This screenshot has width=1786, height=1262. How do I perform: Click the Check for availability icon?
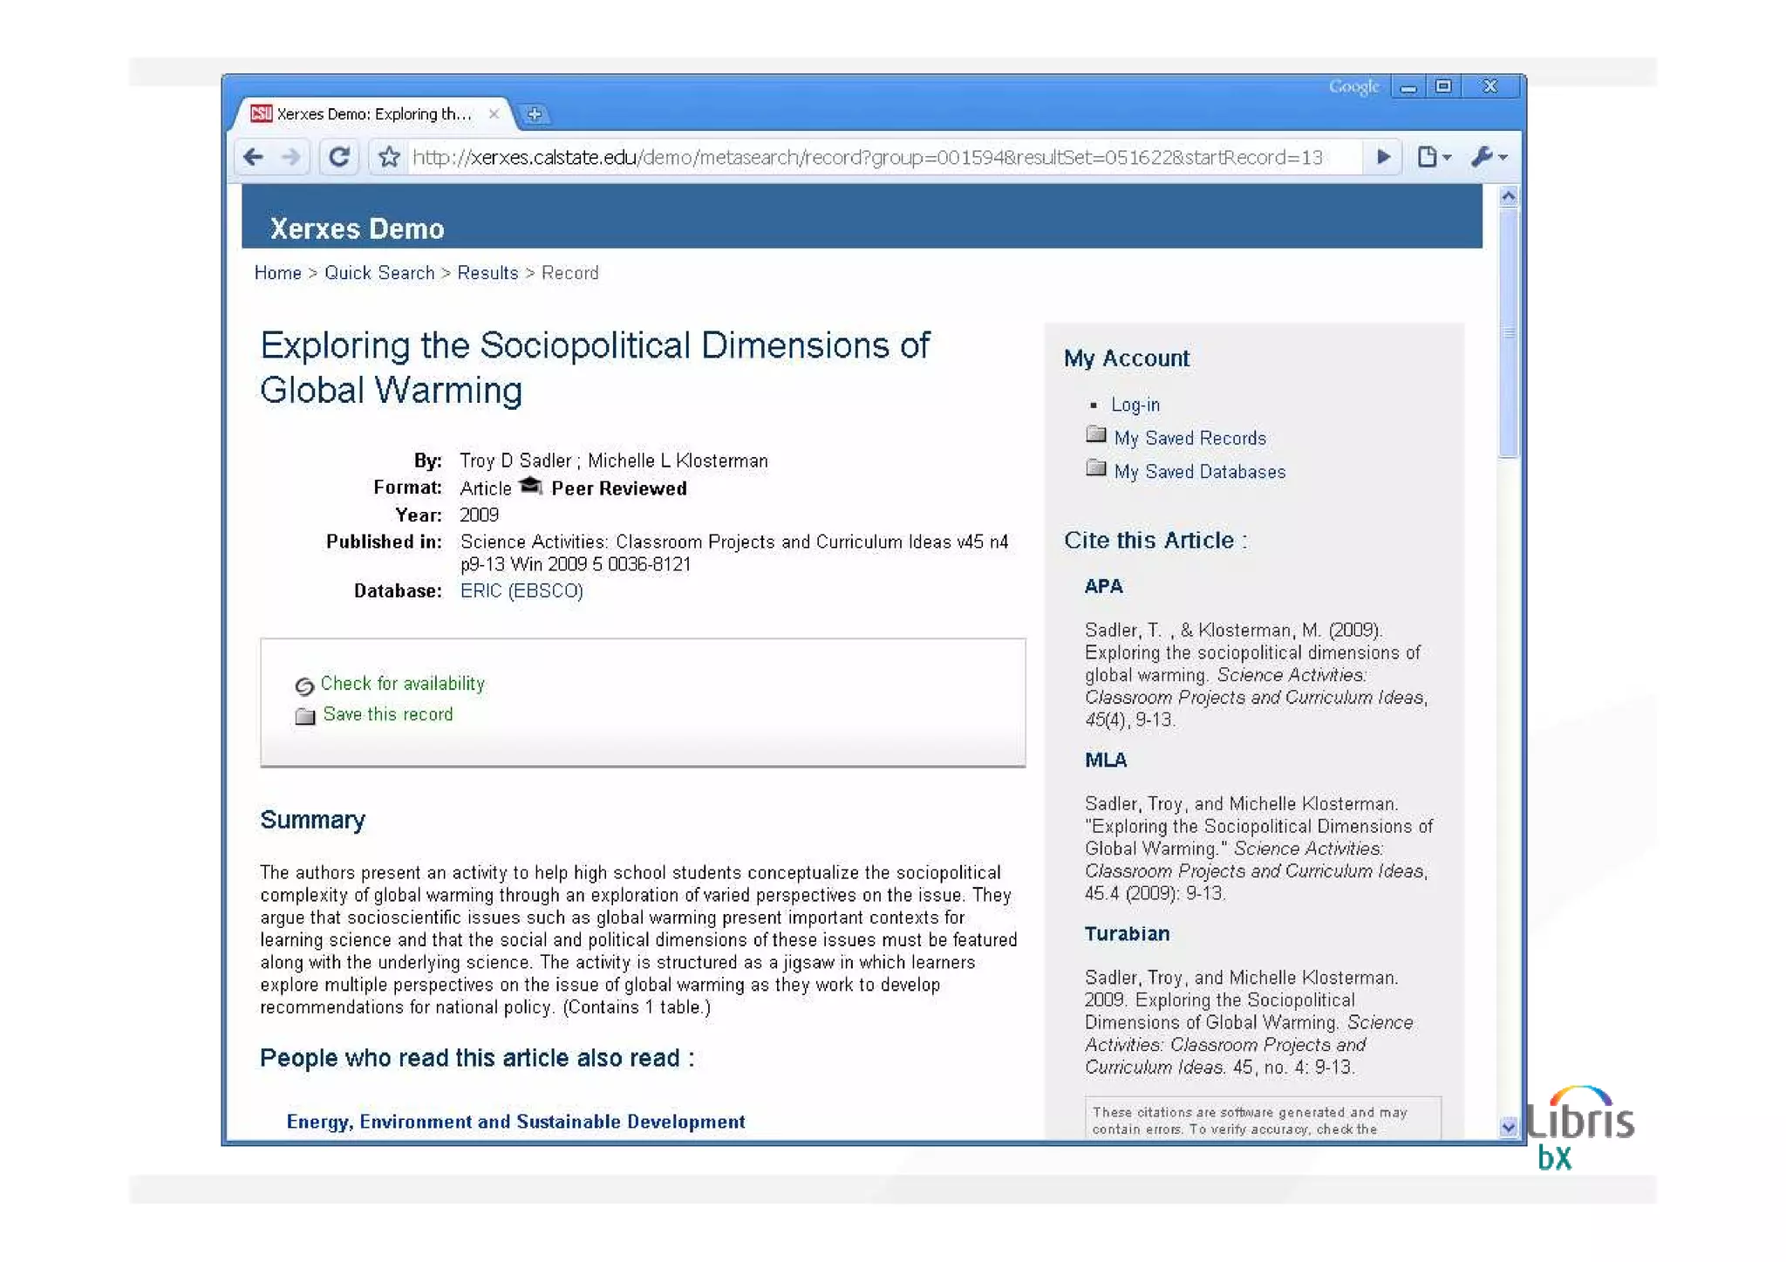click(303, 686)
